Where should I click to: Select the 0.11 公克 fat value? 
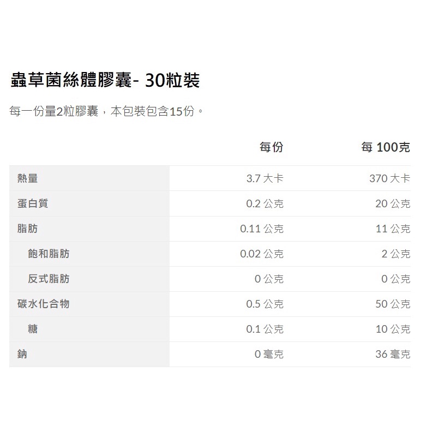click(x=262, y=229)
